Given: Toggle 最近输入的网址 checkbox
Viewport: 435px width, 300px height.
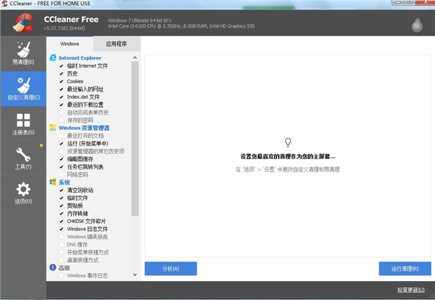Looking at the screenshot, I should (x=62, y=89).
